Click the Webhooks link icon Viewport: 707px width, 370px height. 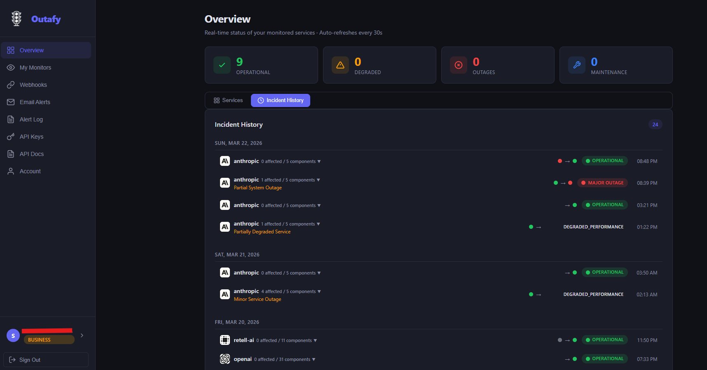11,85
